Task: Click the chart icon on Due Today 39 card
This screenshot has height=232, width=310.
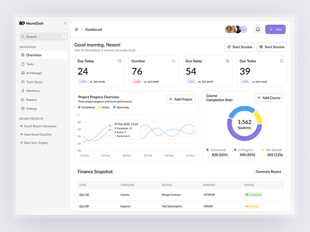Action: [282, 61]
